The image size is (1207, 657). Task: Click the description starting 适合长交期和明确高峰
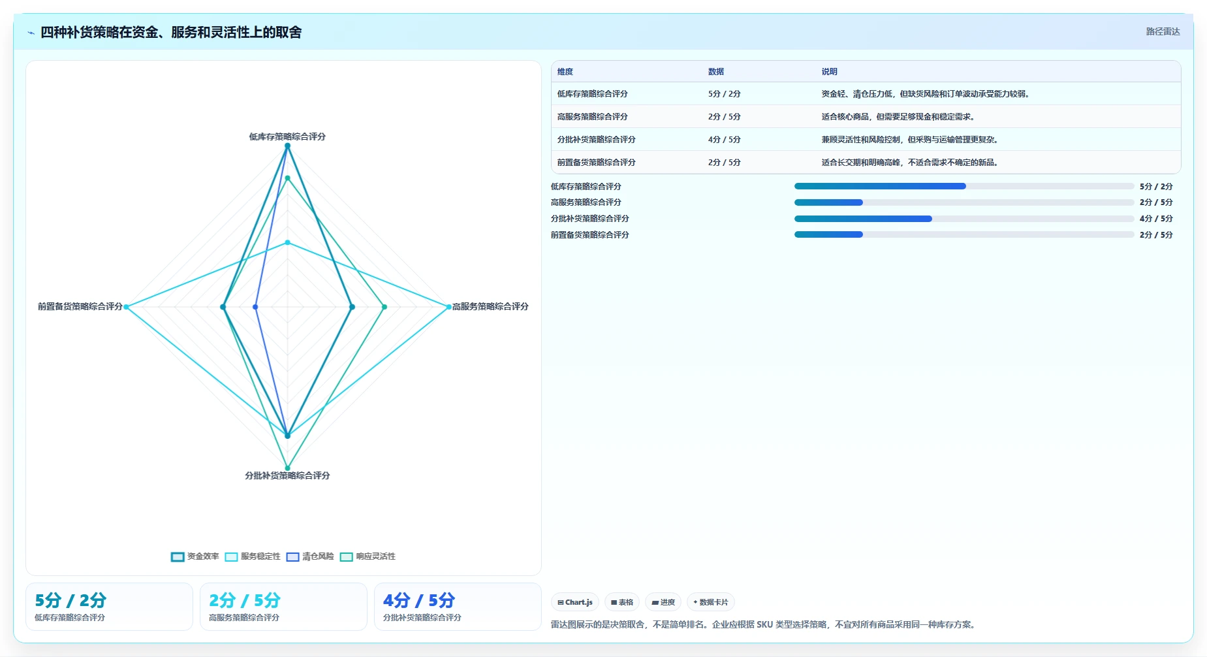pos(910,163)
